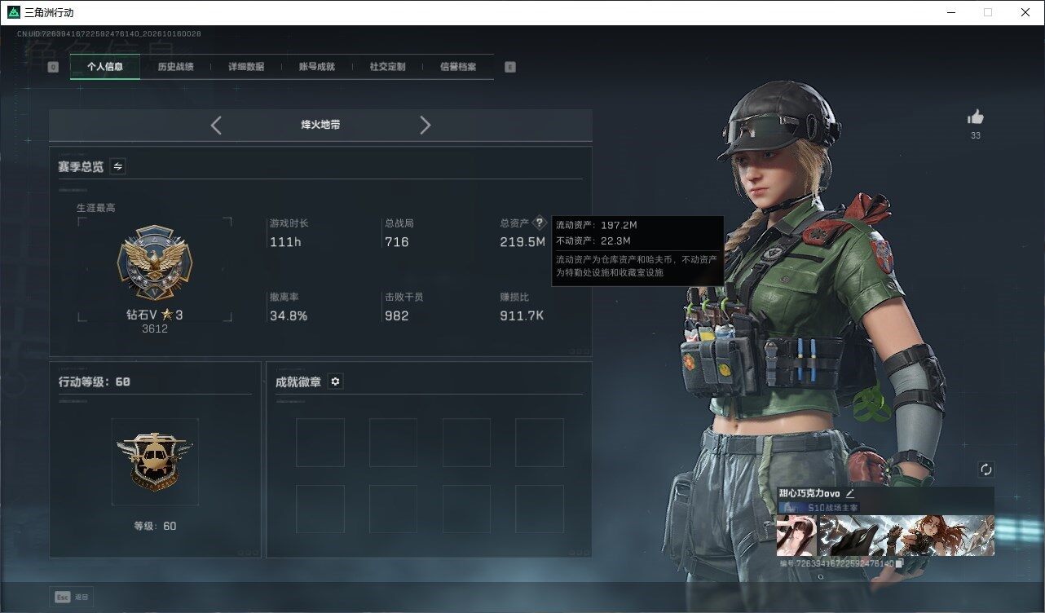Click the CN UID text at the top

(109, 33)
